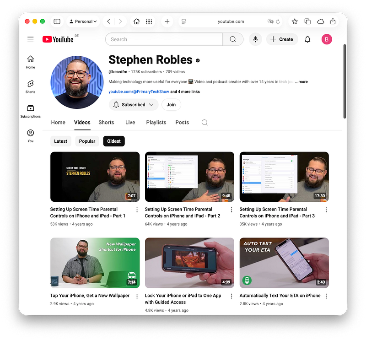Viewport: 366px width, 340px height.
Task: Open the 'and 4 more links' text
Action: [x=185, y=92]
